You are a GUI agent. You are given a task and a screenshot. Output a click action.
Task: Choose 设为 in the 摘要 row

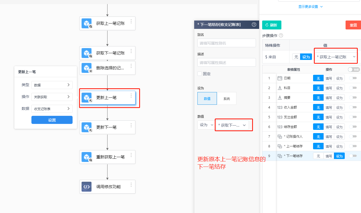click(339, 98)
